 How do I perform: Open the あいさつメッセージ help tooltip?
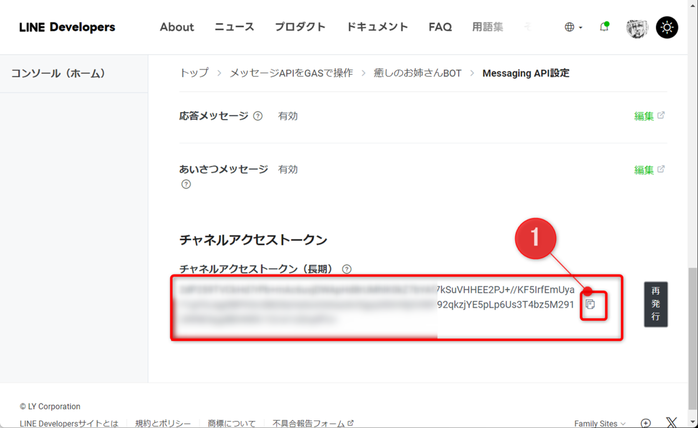[x=186, y=184]
